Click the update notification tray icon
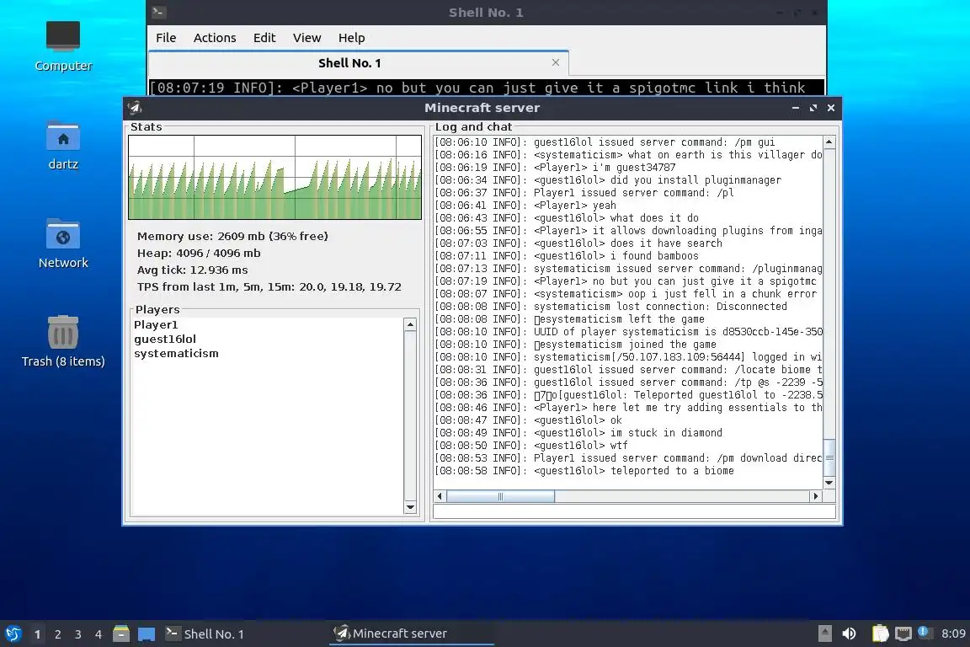 coord(925,632)
